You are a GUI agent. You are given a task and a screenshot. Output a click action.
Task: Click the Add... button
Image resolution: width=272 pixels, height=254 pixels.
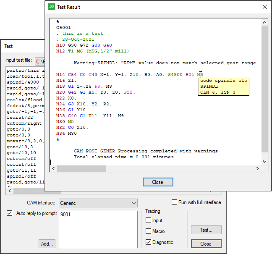tap(47, 244)
